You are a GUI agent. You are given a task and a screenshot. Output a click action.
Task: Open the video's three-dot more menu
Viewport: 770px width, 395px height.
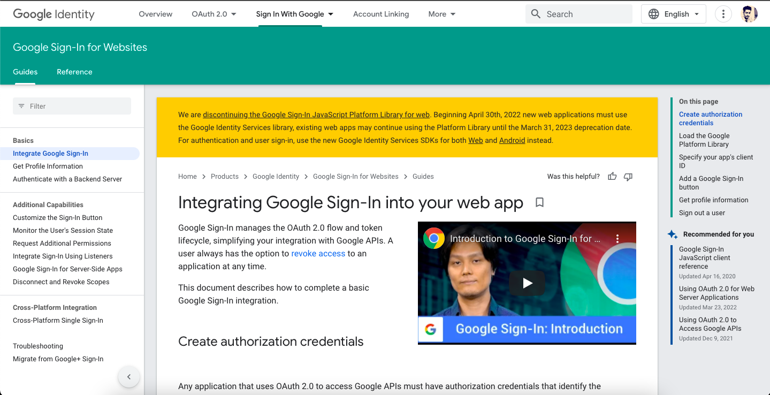(x=617, y=239)
